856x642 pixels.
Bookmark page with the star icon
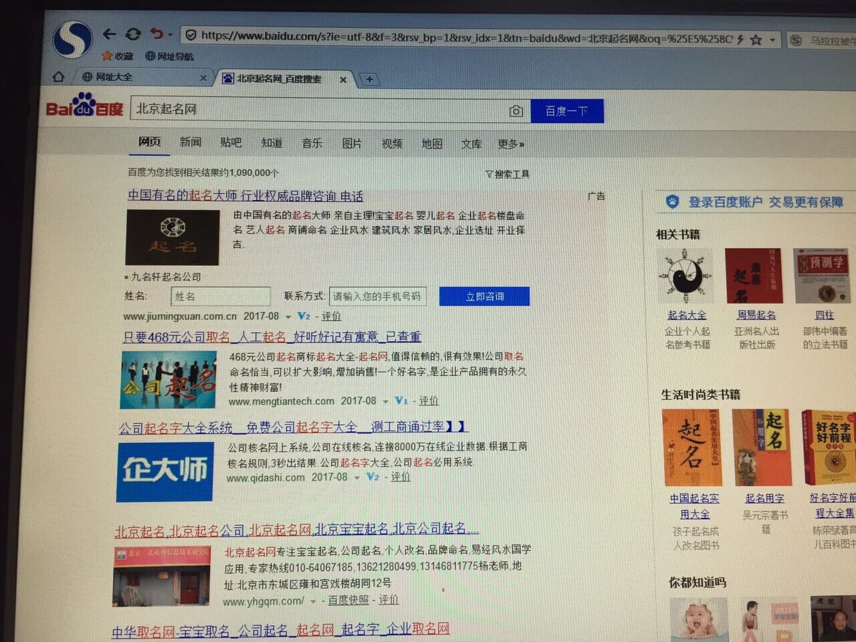tap(756, 40)
